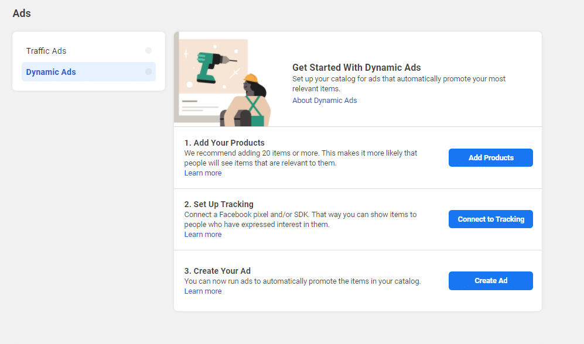Open Learn more under Create Your Ad
The width and height of the screenshot is (584, 344).
(203, 291)
